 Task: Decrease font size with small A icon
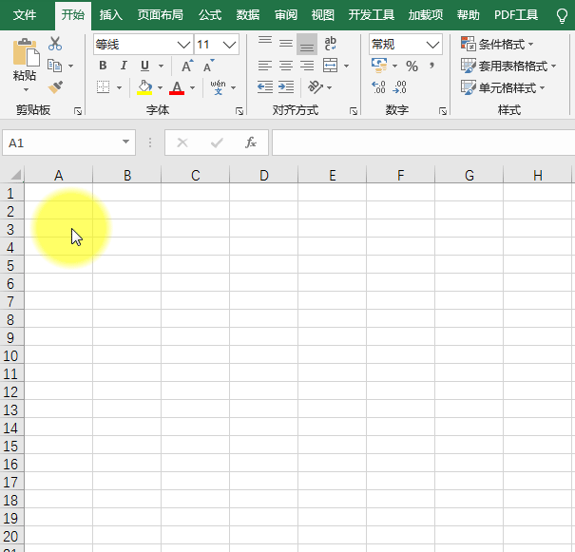[x=209, y=66]
